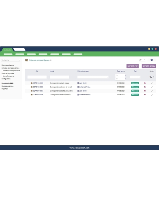Edit Correspondance de la presse with pencil icon
159x197 pixels.
coord(152,83)
